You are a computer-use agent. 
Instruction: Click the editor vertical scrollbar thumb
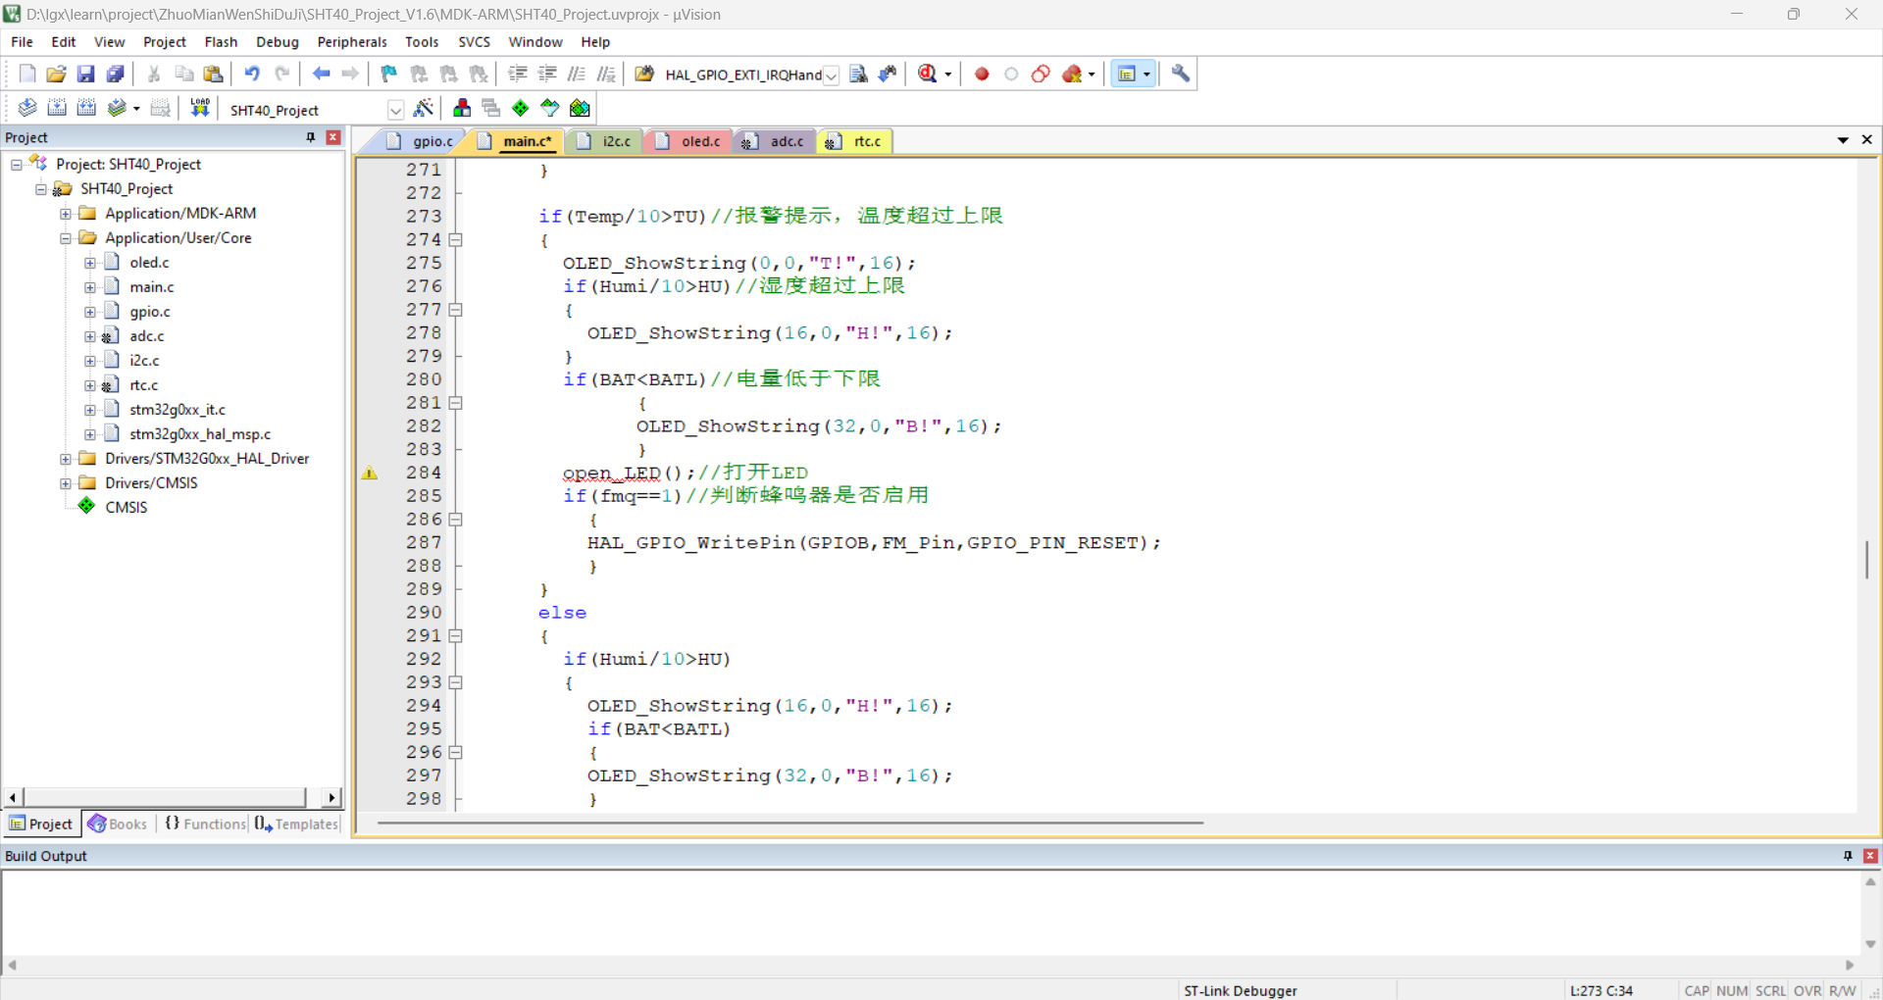pos(1866,559)
